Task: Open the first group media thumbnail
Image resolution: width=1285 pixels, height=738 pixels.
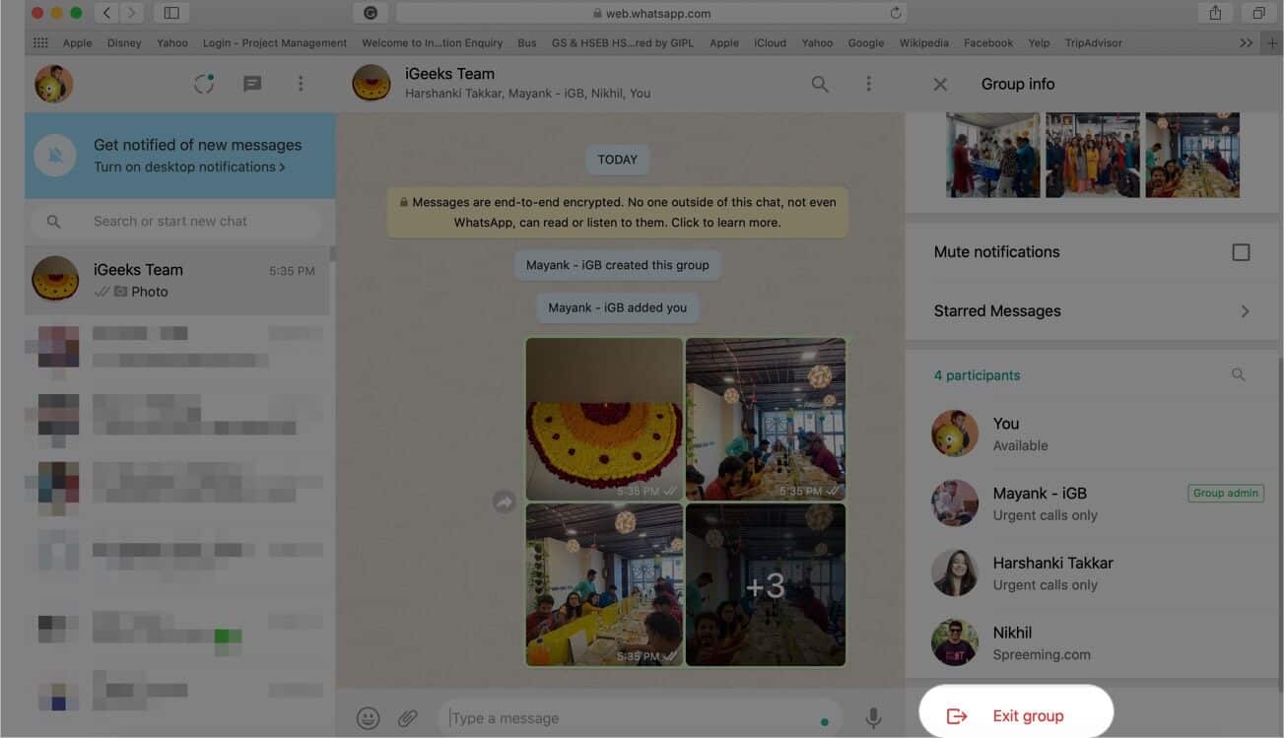Action: click(993, 155)
